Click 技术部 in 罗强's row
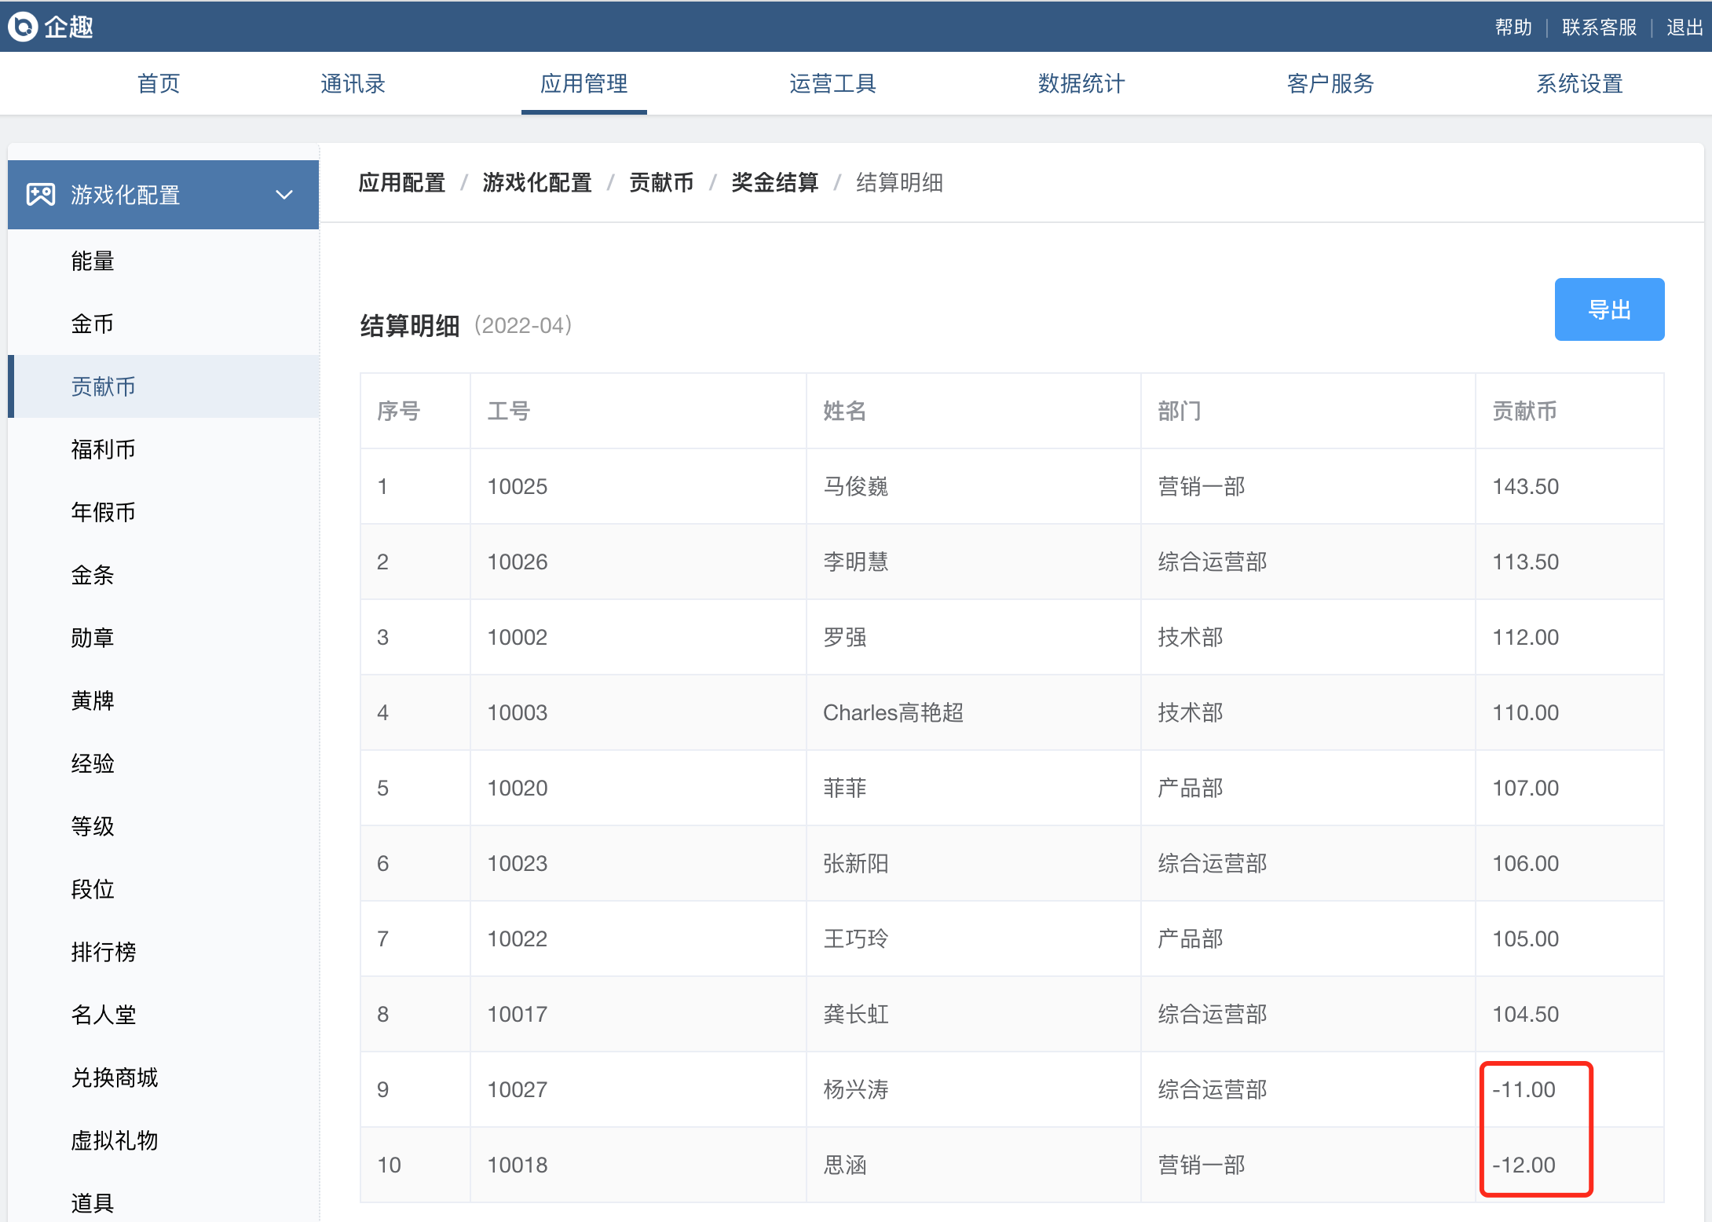 point(1190,637)
